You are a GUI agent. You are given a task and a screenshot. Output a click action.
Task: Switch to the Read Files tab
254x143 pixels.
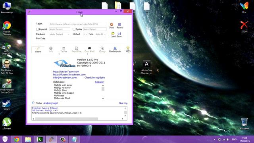77,49
